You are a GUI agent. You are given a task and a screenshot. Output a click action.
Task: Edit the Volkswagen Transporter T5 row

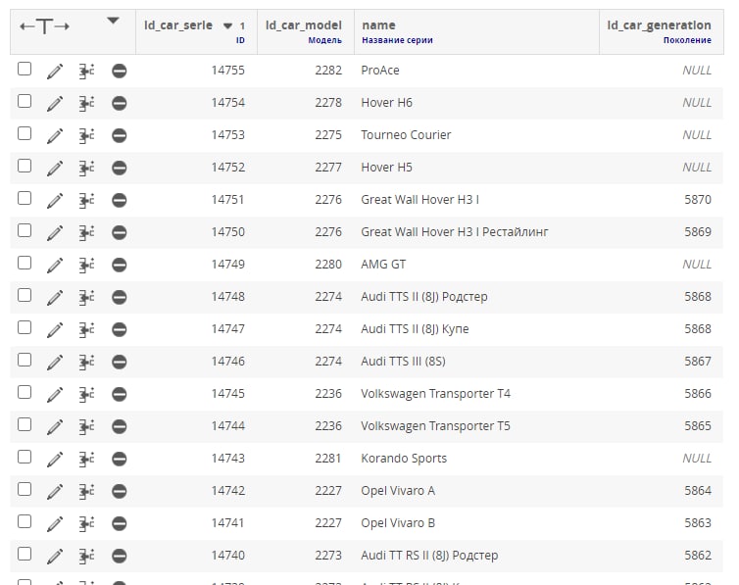point(55,426)
